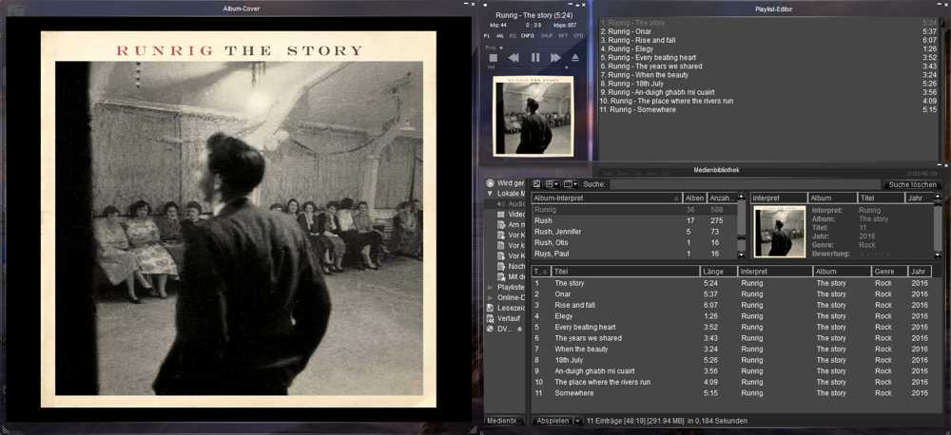Skip forward to the next track
The width and height of the screenshot is (951, 435).
556,58
